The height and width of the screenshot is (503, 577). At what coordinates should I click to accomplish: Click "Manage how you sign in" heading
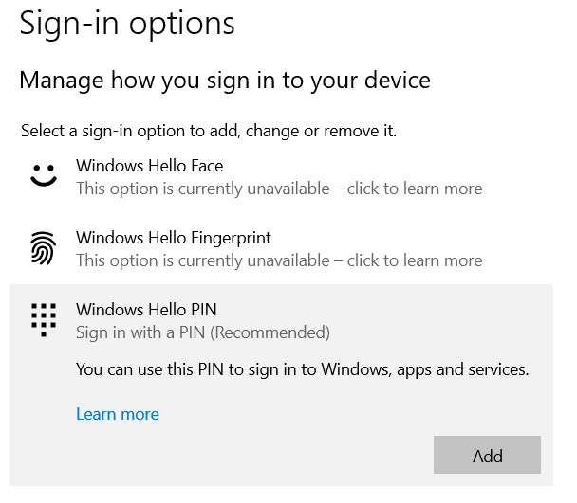tap(225, 81)
